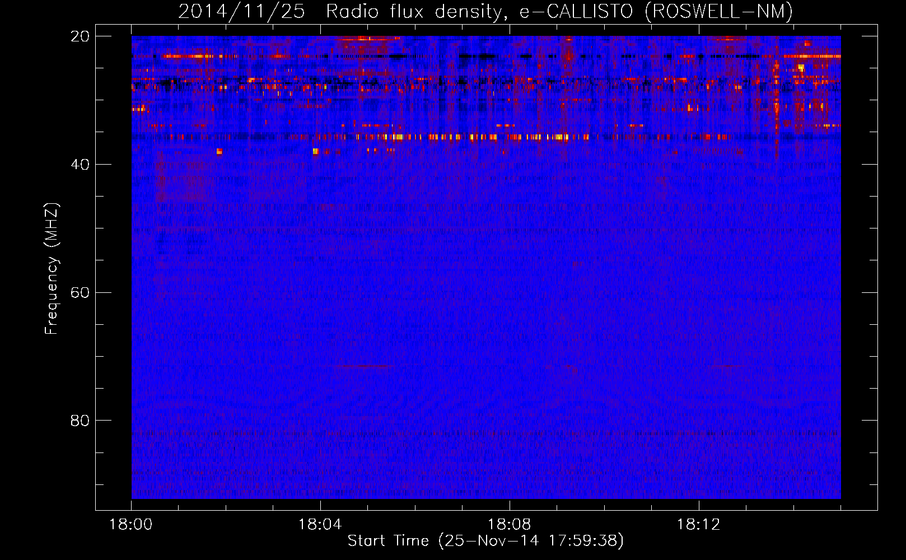Click the "60" frequency tick label
This screenshot has height=560, width=906.
80,293
